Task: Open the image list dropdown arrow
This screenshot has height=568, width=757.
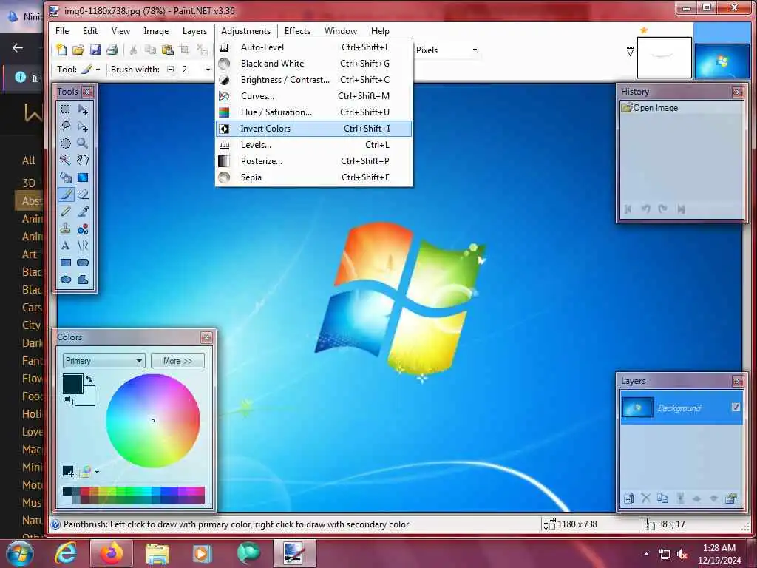Action: (x=630, y=51)
